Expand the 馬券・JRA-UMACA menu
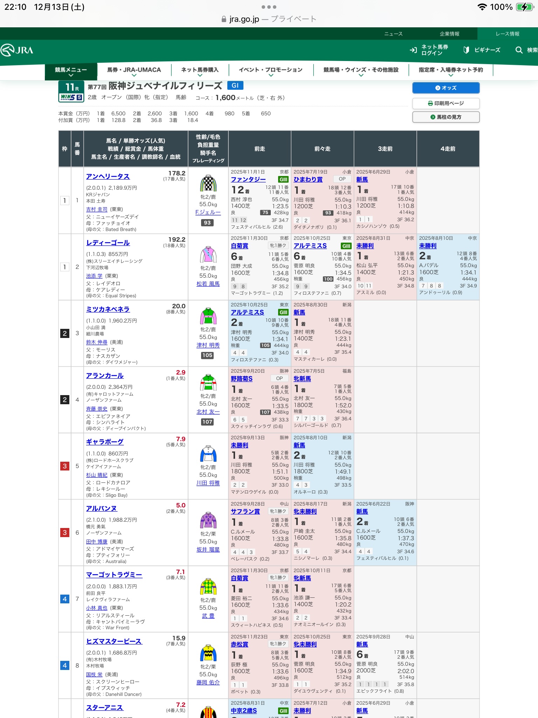Image resolution: width=538 pixels, height=718 pixels. point(134,72)
